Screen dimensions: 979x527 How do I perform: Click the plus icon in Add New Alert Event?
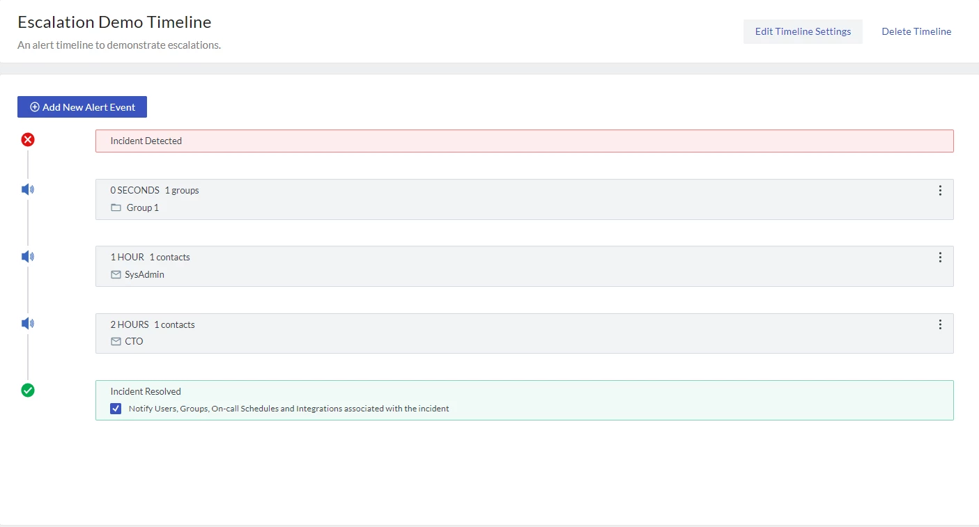coord(35,107)
